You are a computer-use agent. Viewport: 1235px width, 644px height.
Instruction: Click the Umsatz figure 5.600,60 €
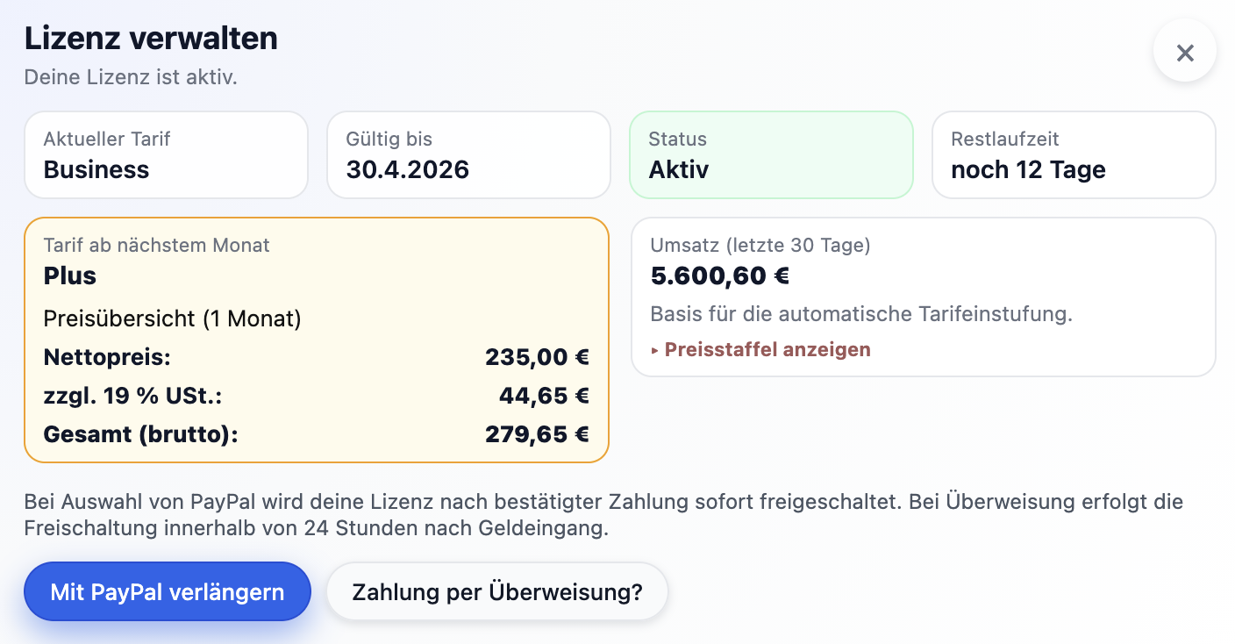(719, 275)
